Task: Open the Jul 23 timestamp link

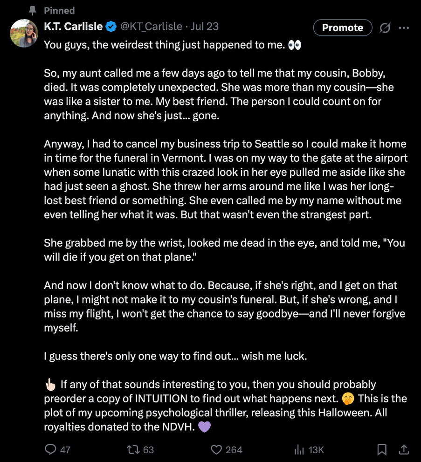Action: 205,27
